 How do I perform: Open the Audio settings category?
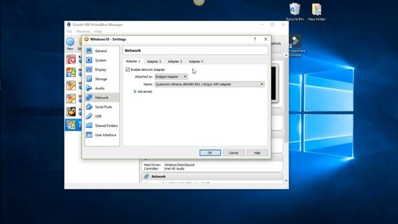pos(102,88)
